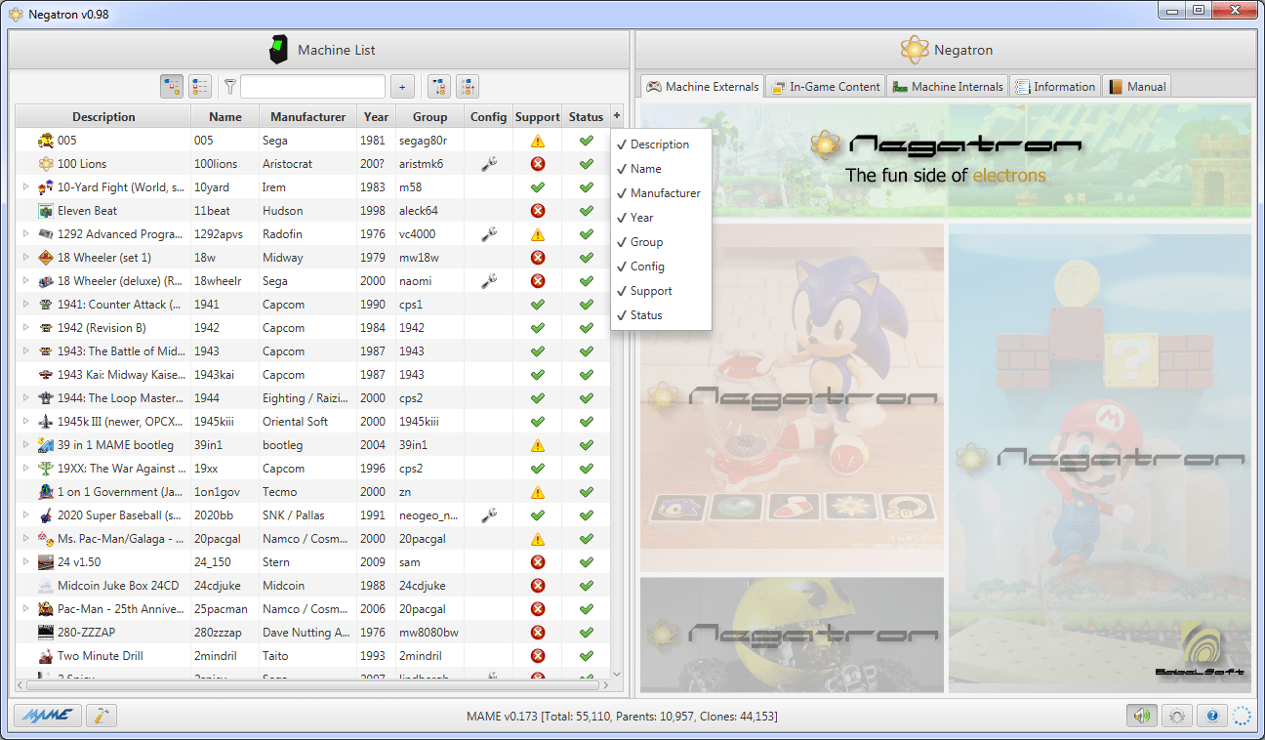Click the 005 game icon

[46, 141]
